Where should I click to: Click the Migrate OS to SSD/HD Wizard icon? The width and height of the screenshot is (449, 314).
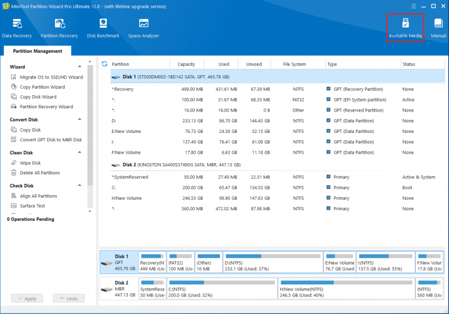pyautogui.click(x=13, y=77)
